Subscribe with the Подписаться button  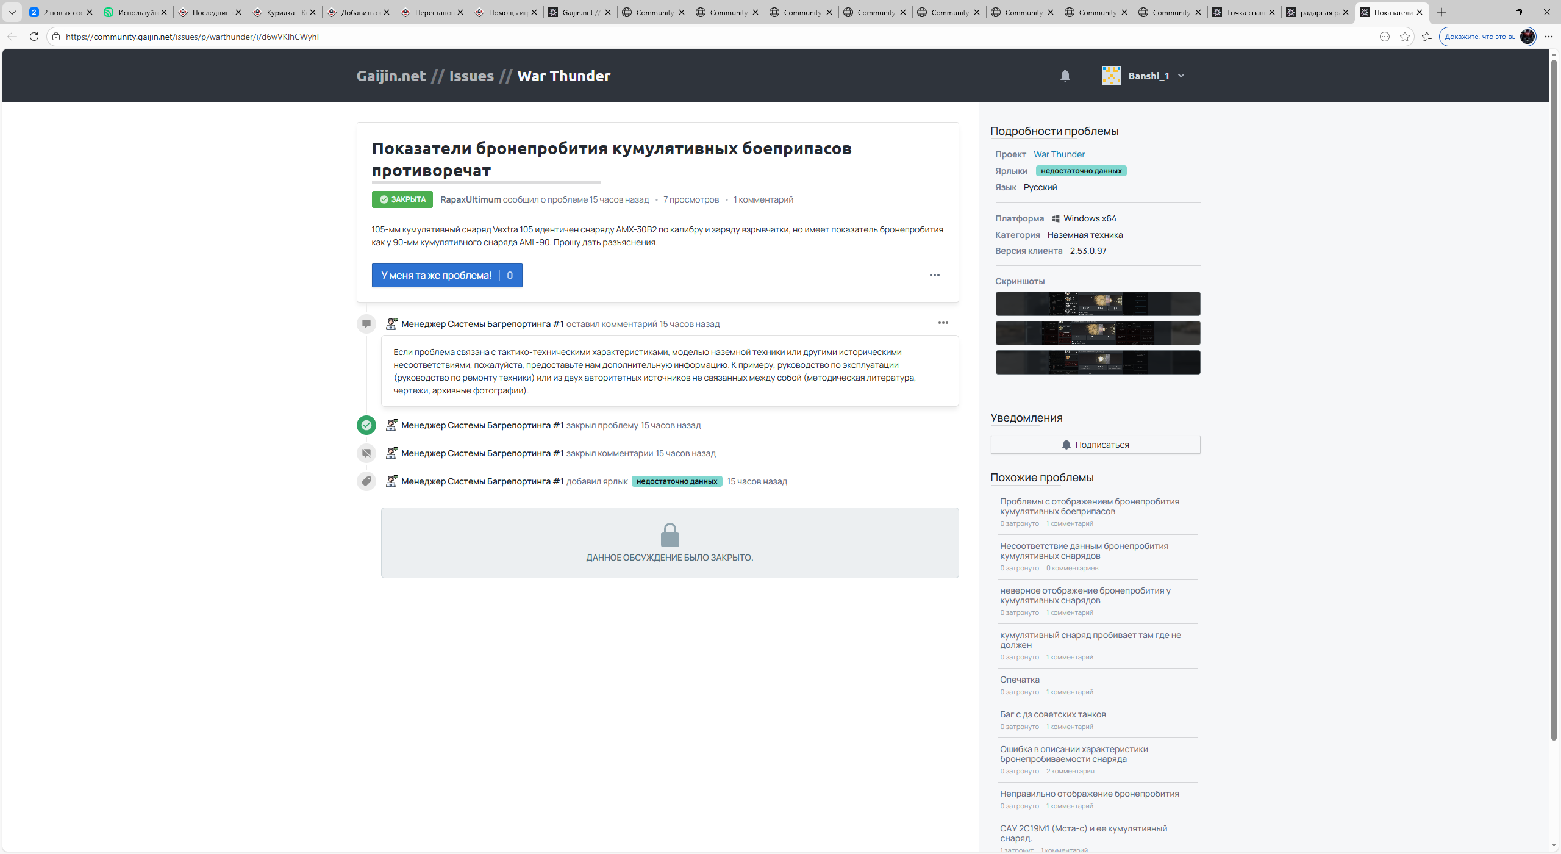(x=1095, y=445)
